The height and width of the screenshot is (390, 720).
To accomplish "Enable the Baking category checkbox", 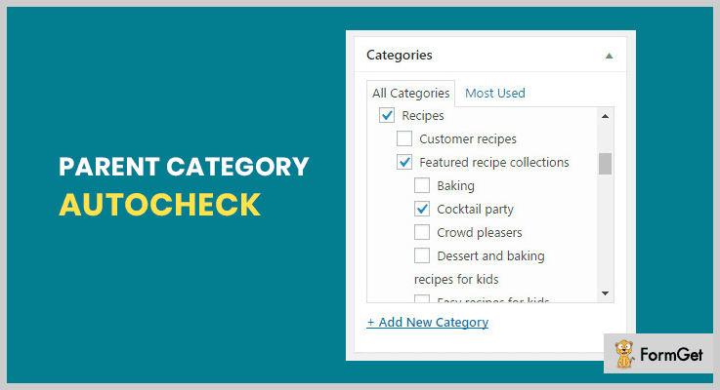I will coord(421,185).
